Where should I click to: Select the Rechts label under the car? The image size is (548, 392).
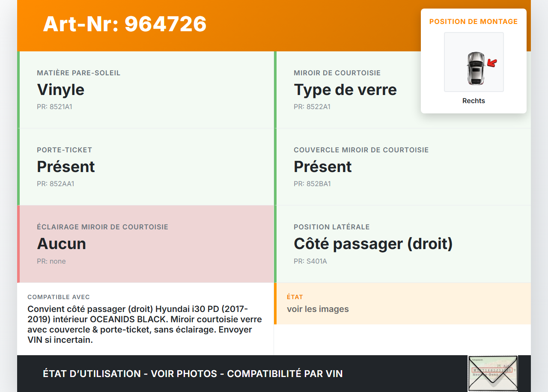pos(474,101)
